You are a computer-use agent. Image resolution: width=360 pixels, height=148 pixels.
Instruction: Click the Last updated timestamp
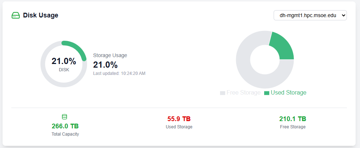119,73
